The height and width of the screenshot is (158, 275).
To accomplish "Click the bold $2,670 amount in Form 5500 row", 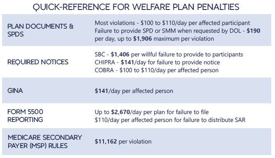I will (120, 112).
